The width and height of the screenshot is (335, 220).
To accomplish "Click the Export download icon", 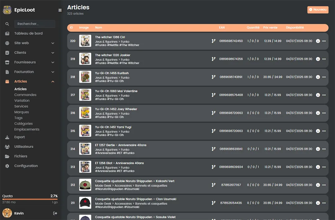I will tap(7, 137).
